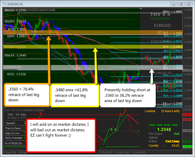Screen dimensions: 195x157
Task: Click the Action label in the Trix panel
Action: tap(153, 141)
